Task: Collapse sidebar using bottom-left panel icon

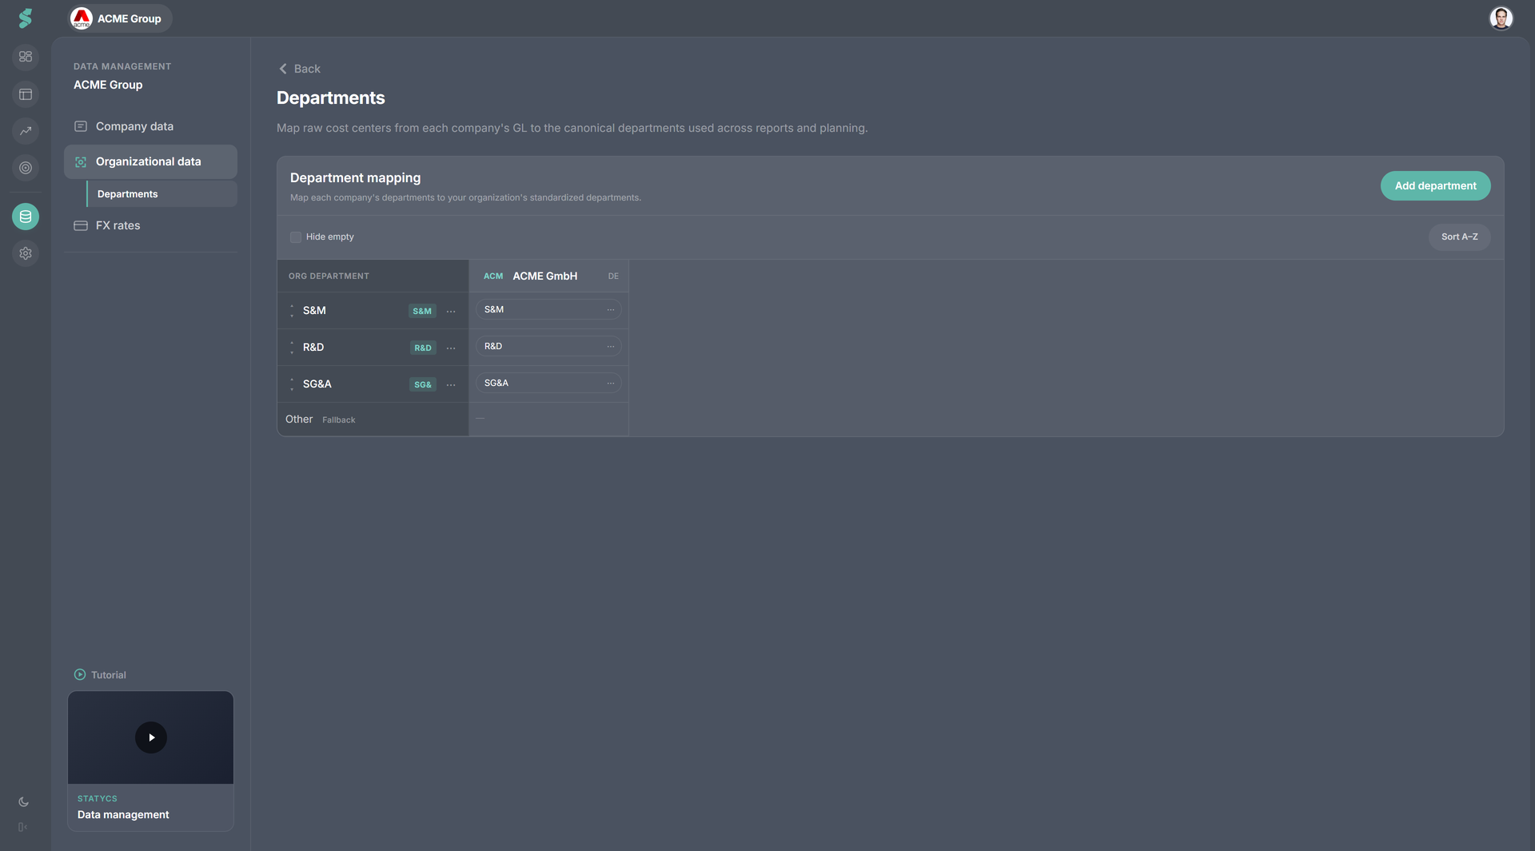Action: coord(23,827)
